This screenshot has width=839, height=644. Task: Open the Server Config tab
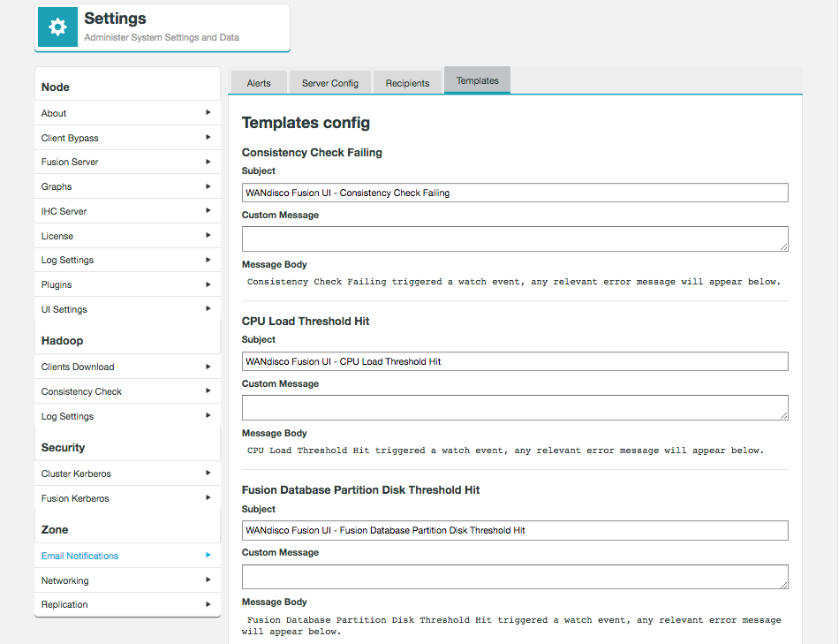330,83
